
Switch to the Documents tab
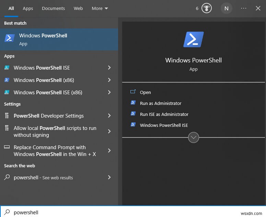pos(53,9)
